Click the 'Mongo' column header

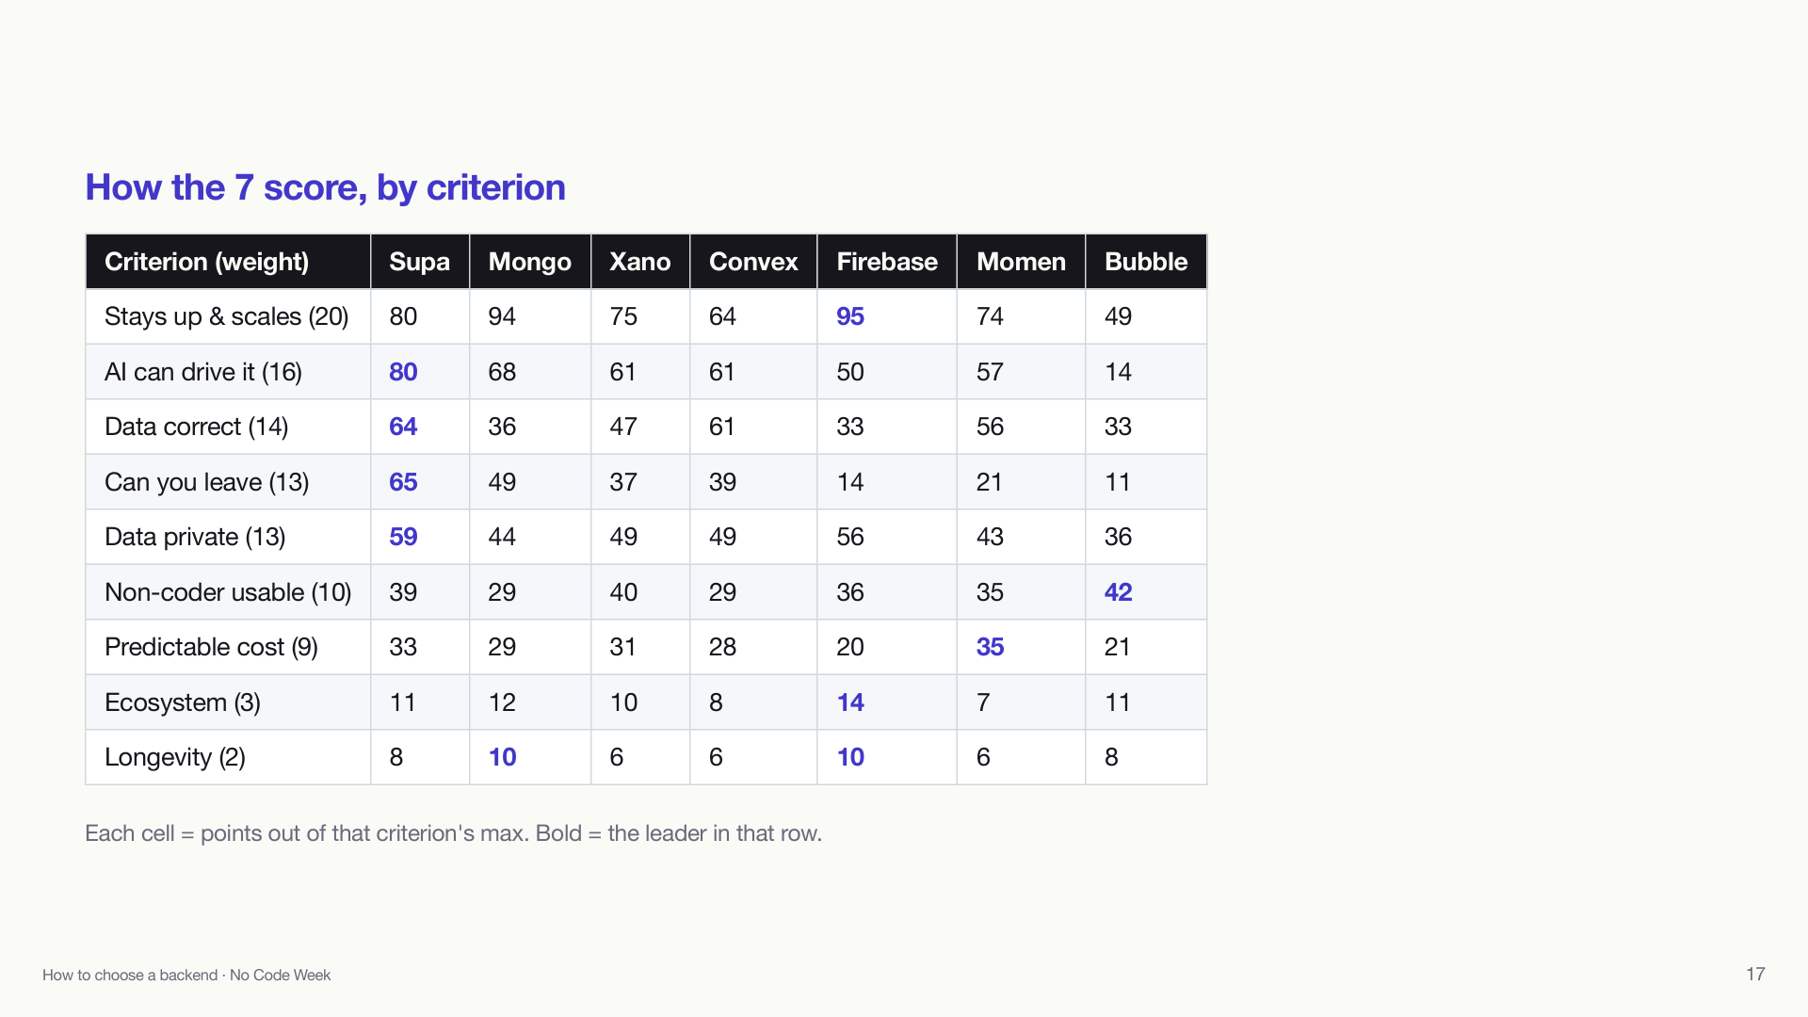530,262
